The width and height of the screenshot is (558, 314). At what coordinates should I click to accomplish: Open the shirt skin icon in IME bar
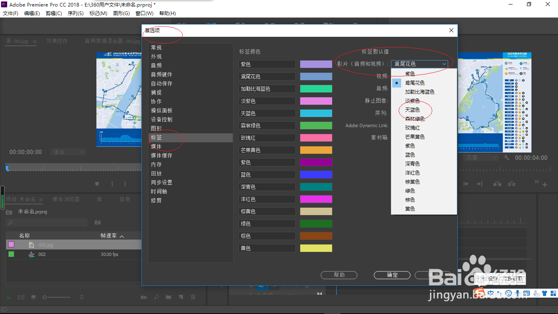click(x=544, y=293)
